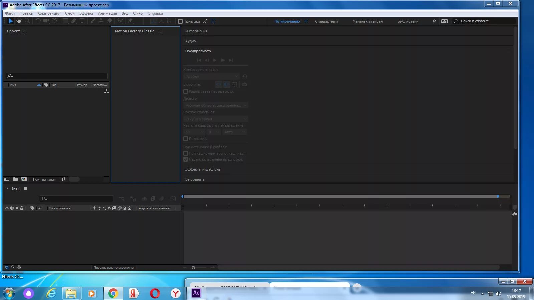Click Interpret Footage icon in Project panel

(x=7, y=179)
